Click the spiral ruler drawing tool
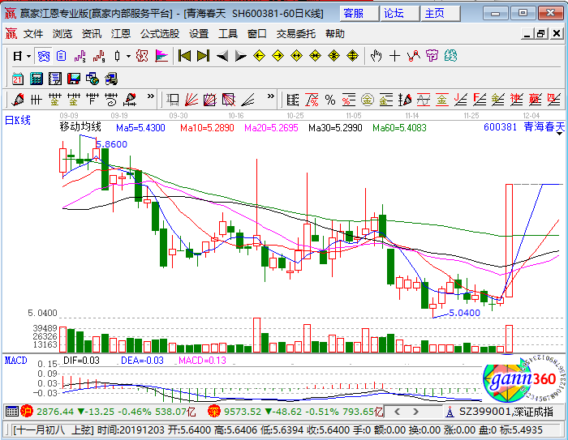The height and width of the screenshot is (440, 568). click(111, 99)
